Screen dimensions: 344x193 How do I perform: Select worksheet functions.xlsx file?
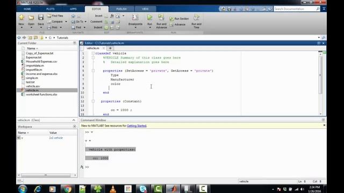pyautogui.click(x=41, y=94)
